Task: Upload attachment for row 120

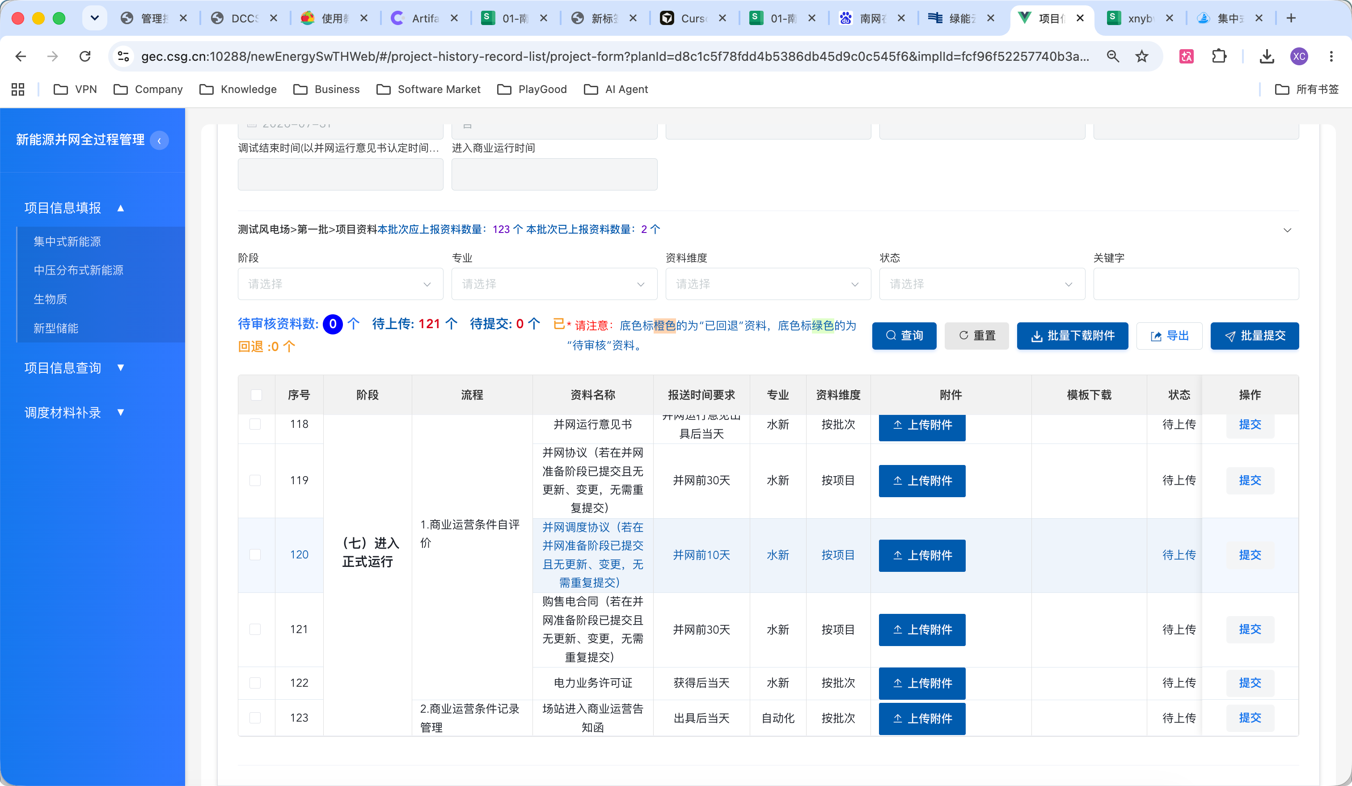Action: coord(922,555)
